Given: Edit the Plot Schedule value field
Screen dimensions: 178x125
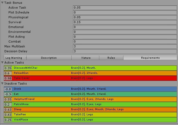Looking at the screenshot, I should click(125, 12).
